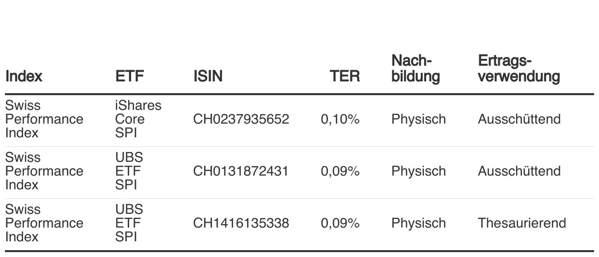Click Ausschüttend in the iShares row
Image resolution: width=599 pixels, height=257 pixels.
519,120
